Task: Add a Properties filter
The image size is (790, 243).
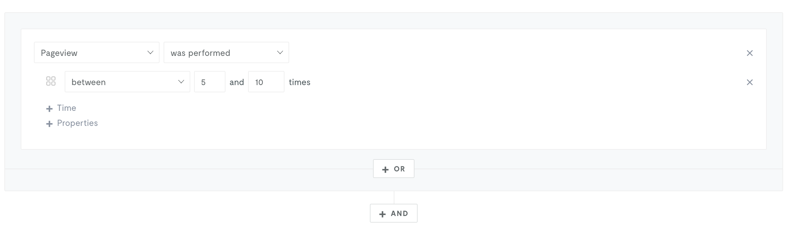Action: coord(72,123)
